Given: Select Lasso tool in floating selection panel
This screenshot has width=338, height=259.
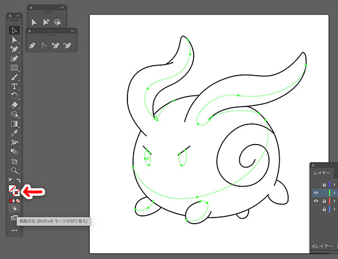Looking at the screenshot, I should tap(57, 22).
